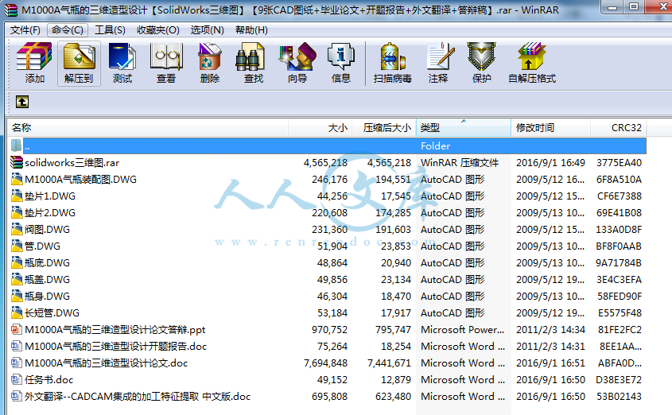Click the size value 49,856 of 瓶盖.DWG
Image resolution: width=672 pixels, height=415 pixels.
(332, 280)
